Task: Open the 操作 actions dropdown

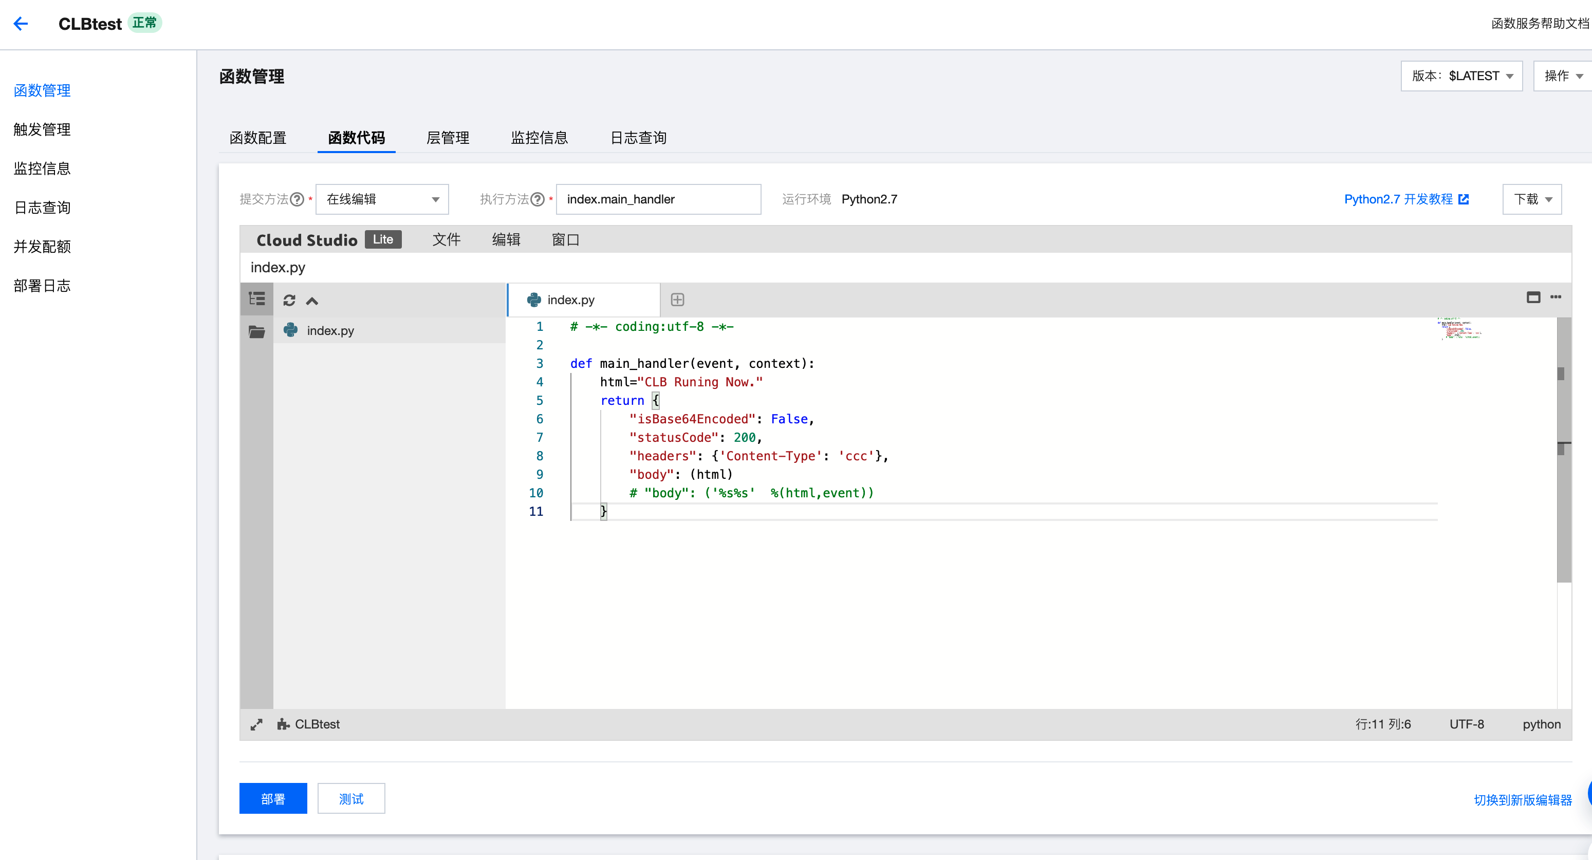Action: (1563, 76)
